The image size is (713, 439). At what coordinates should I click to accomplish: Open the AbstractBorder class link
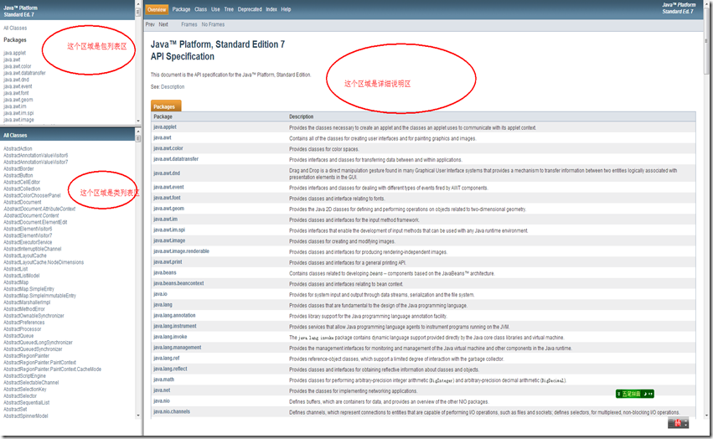point(18,168)
